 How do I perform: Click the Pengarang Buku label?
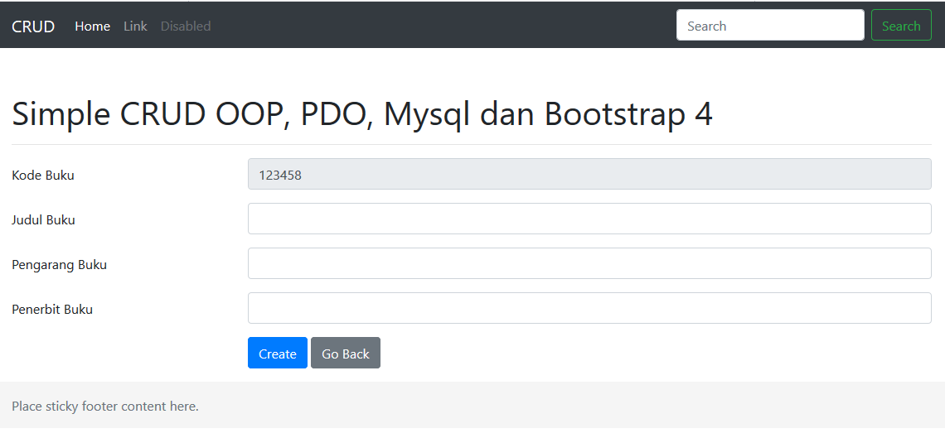59,265
